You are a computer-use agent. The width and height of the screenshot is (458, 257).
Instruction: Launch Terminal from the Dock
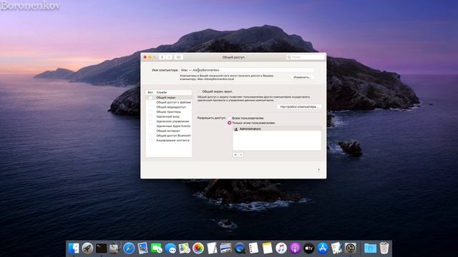(101, 248)
